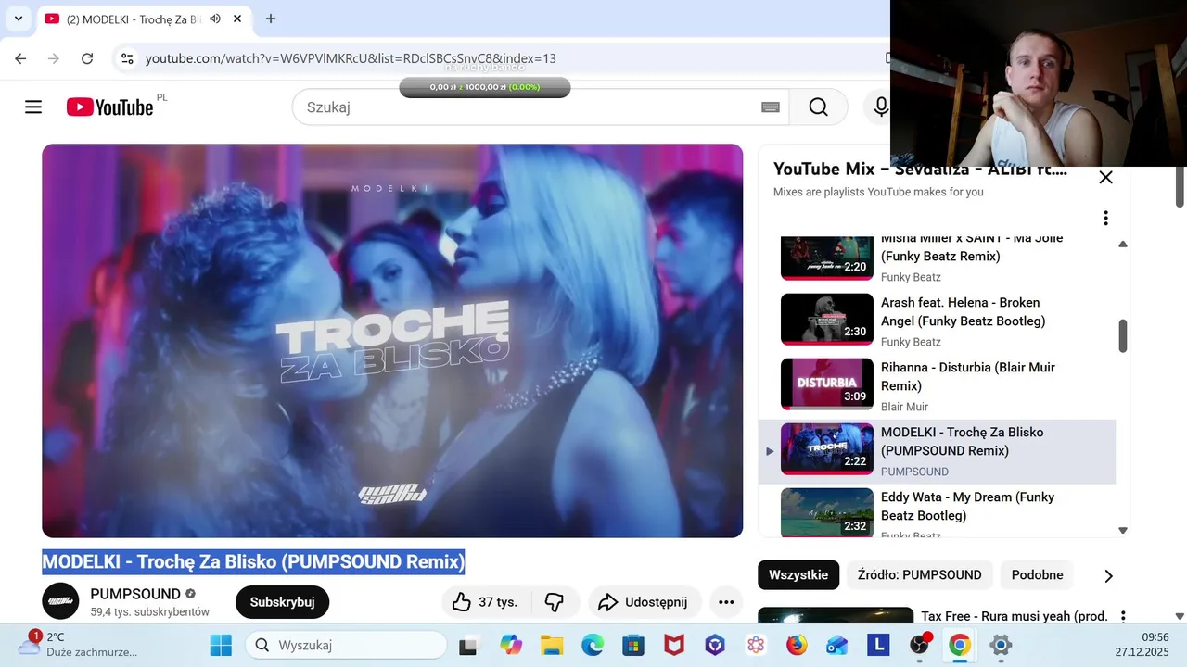Play Eddy Wata My Dream playlist item
This screenshot has height=667, width=1187.
(937, 512)
